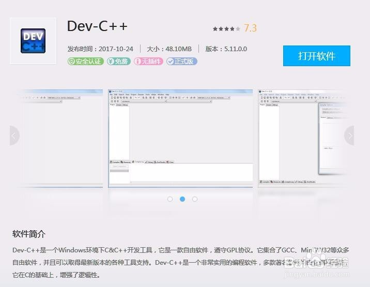Click the description line starting Dev-C++是一个Windows
Image resolution: width=370 pixels, height=287 pixels.
(x=180, y=250)
